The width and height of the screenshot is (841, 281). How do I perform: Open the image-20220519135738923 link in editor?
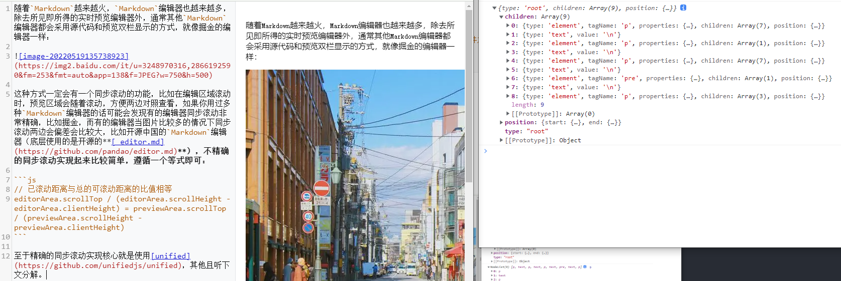73,56
